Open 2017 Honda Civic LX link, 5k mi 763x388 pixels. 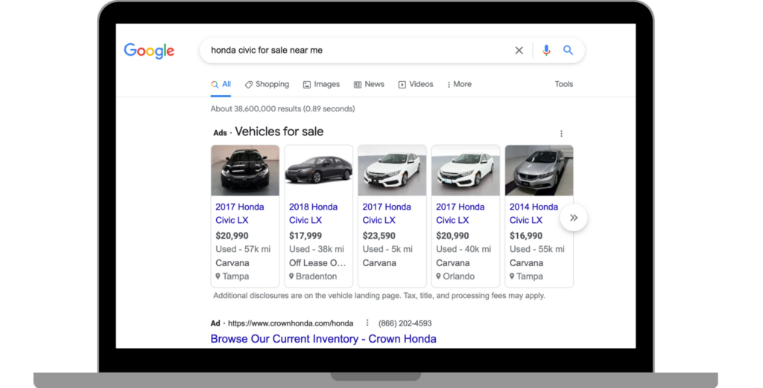tap(387, 213)
